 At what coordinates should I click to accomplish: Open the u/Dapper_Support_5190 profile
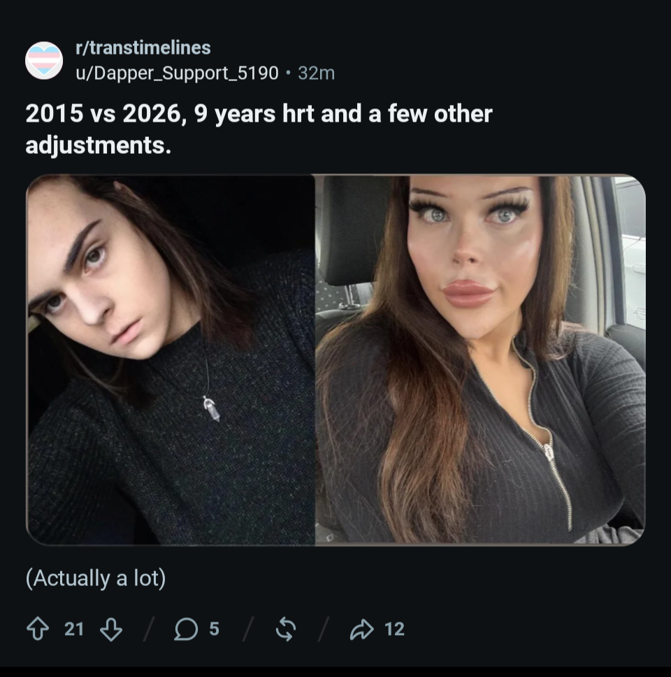click(177, 73)
